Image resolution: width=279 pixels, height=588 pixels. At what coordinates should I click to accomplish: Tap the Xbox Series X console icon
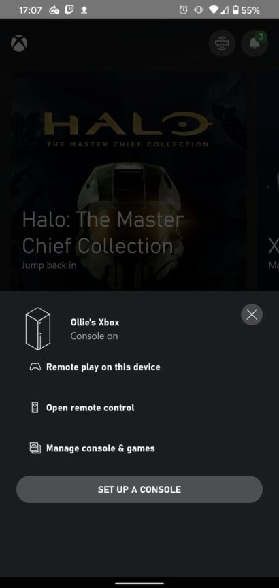(37, 329)
